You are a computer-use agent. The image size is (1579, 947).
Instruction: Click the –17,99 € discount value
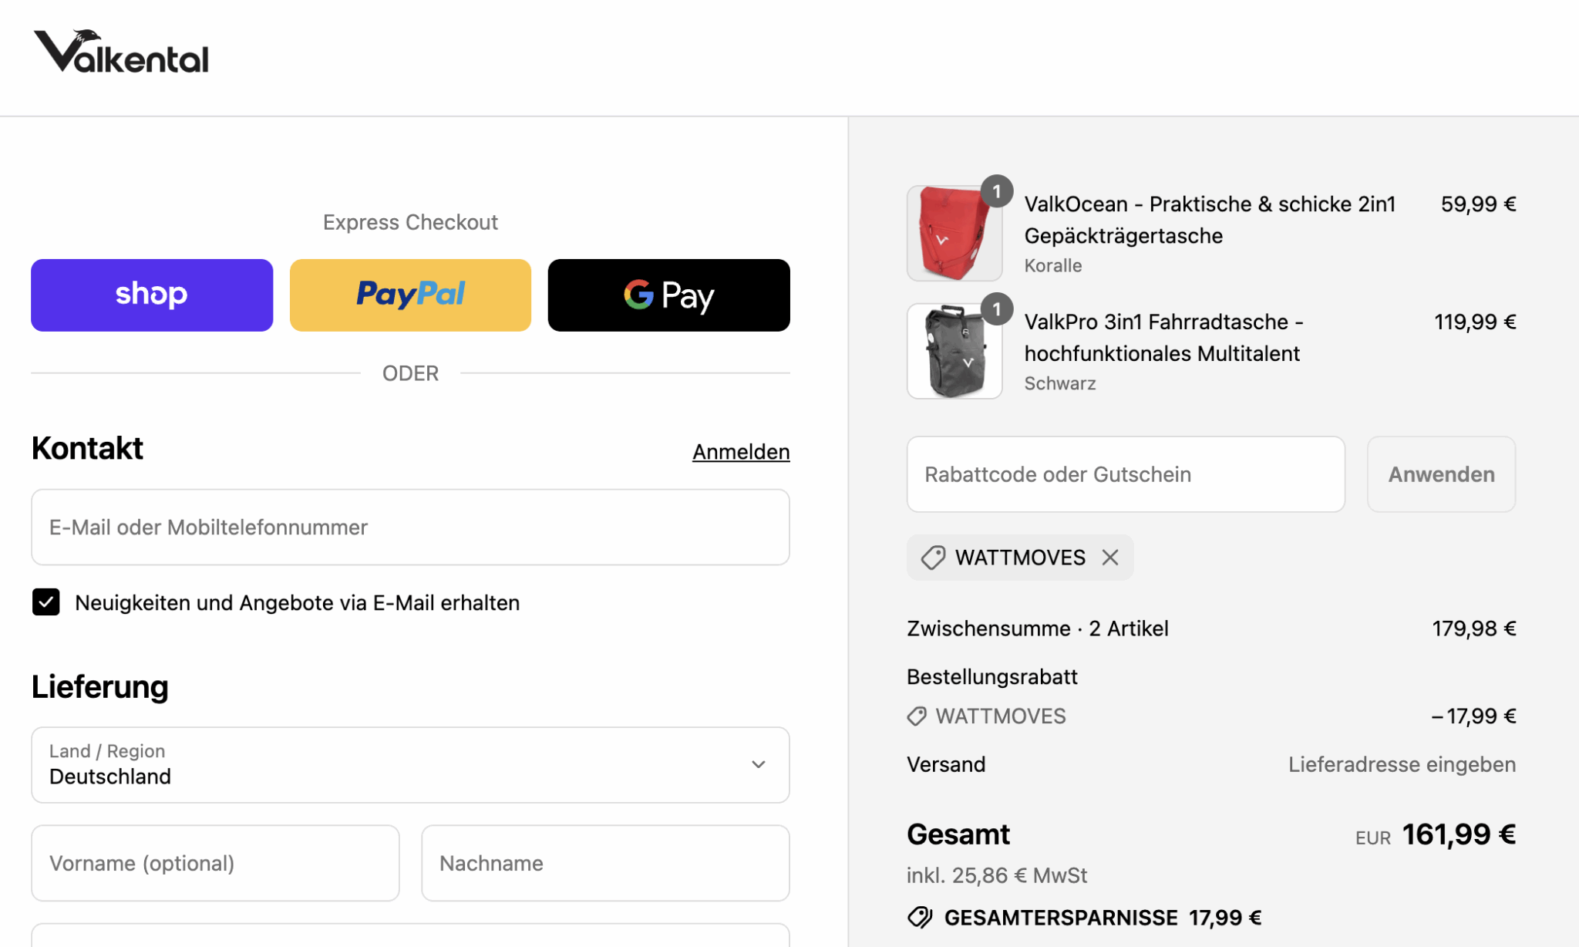pyautogui.click(x=1473, y=716)
